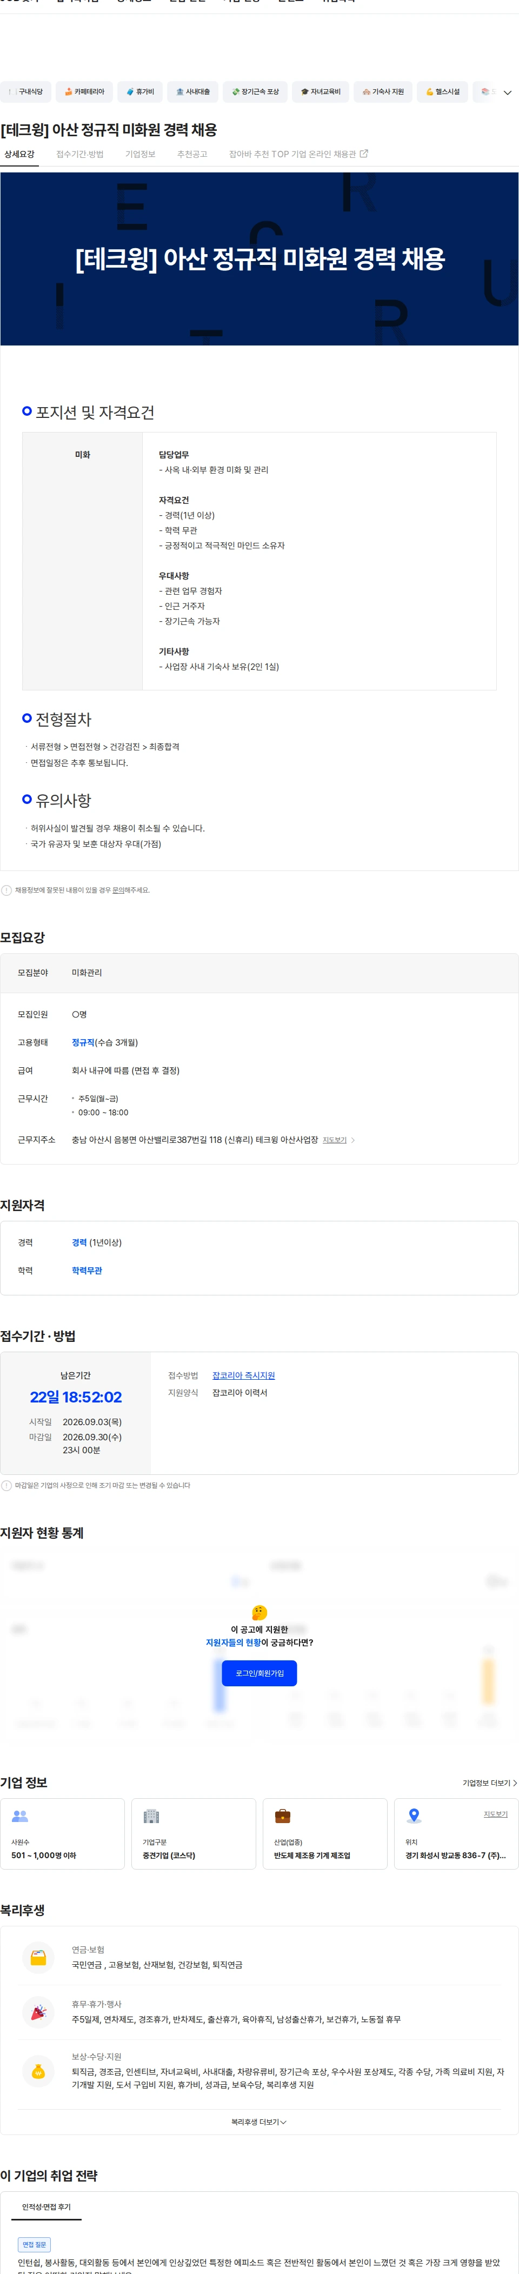Expand 복리후생 더보기
Viewport: 519px width, 2274px height.
coord(259,2122)
